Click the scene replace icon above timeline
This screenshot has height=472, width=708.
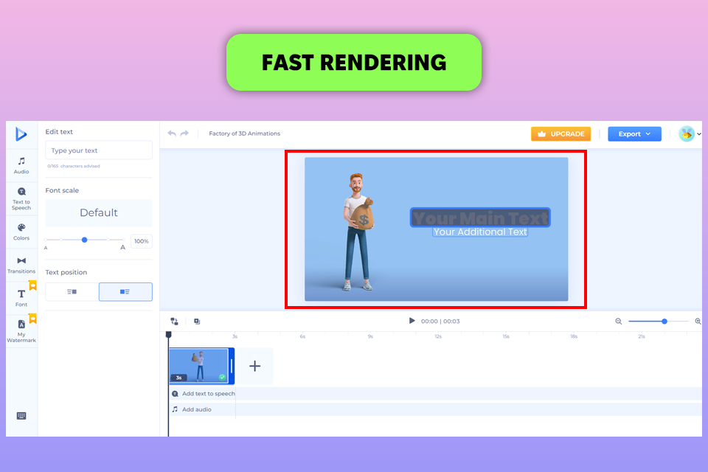pyautogui.click(x=174, y=321)
